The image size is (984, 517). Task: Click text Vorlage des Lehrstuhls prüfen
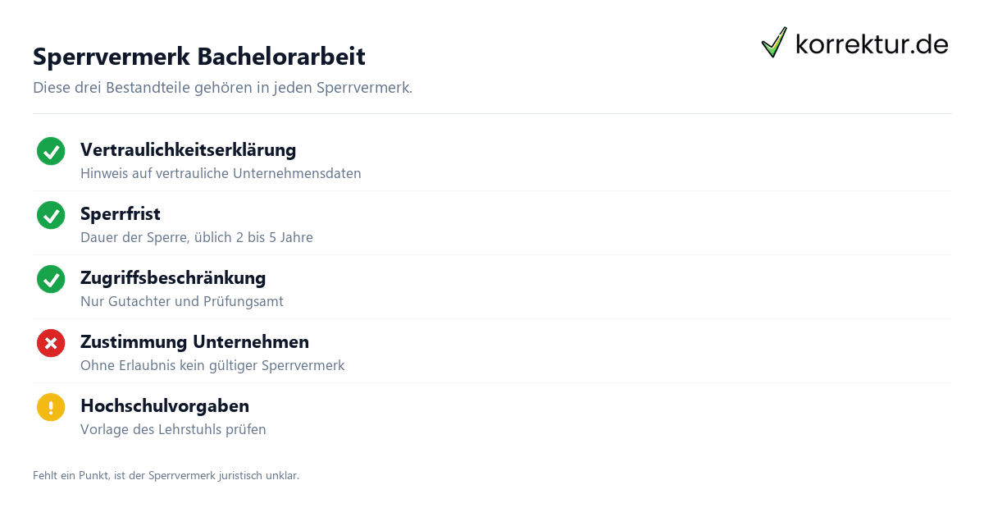pos(173,430)
